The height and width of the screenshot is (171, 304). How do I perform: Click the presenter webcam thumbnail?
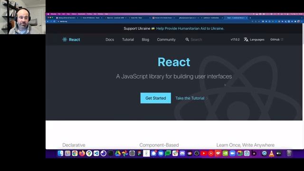(x=23, y=17)
